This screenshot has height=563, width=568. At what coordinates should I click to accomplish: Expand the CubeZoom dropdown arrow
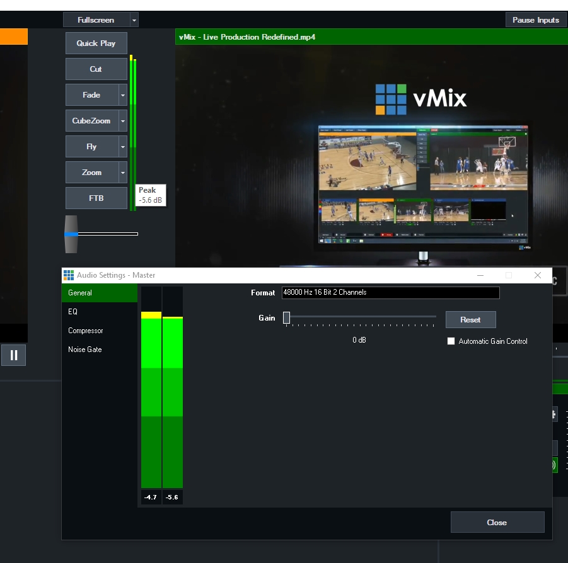tap(123, 121)
